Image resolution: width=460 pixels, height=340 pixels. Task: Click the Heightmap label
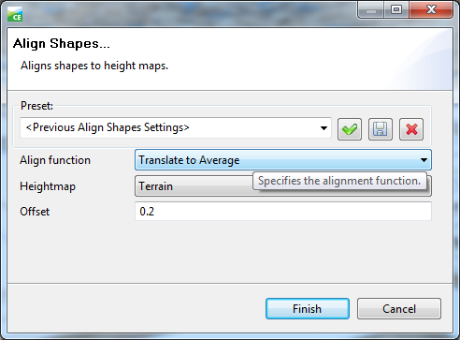(x=48, y=186)
